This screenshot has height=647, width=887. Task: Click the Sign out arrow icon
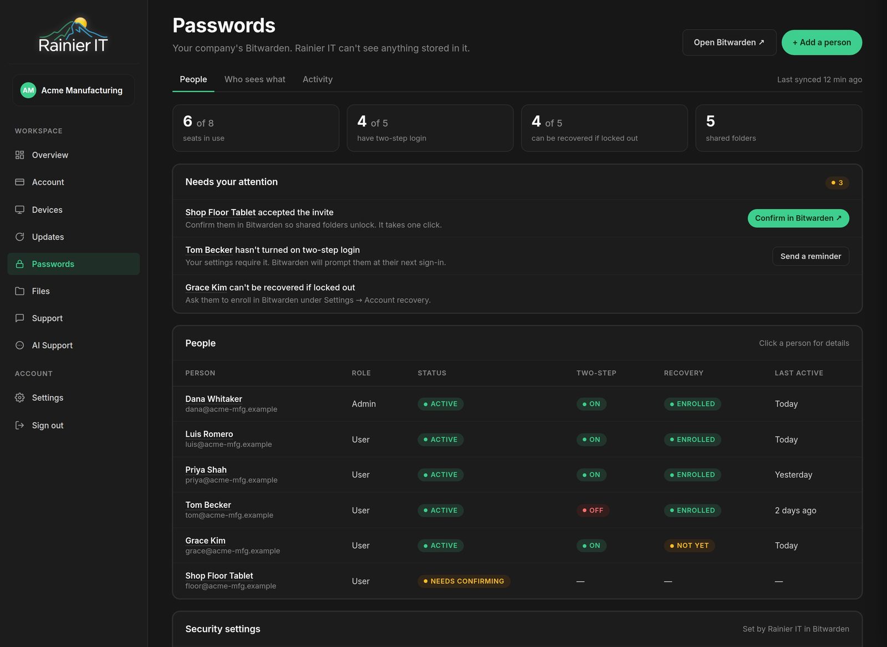click(x=20, y=425)
